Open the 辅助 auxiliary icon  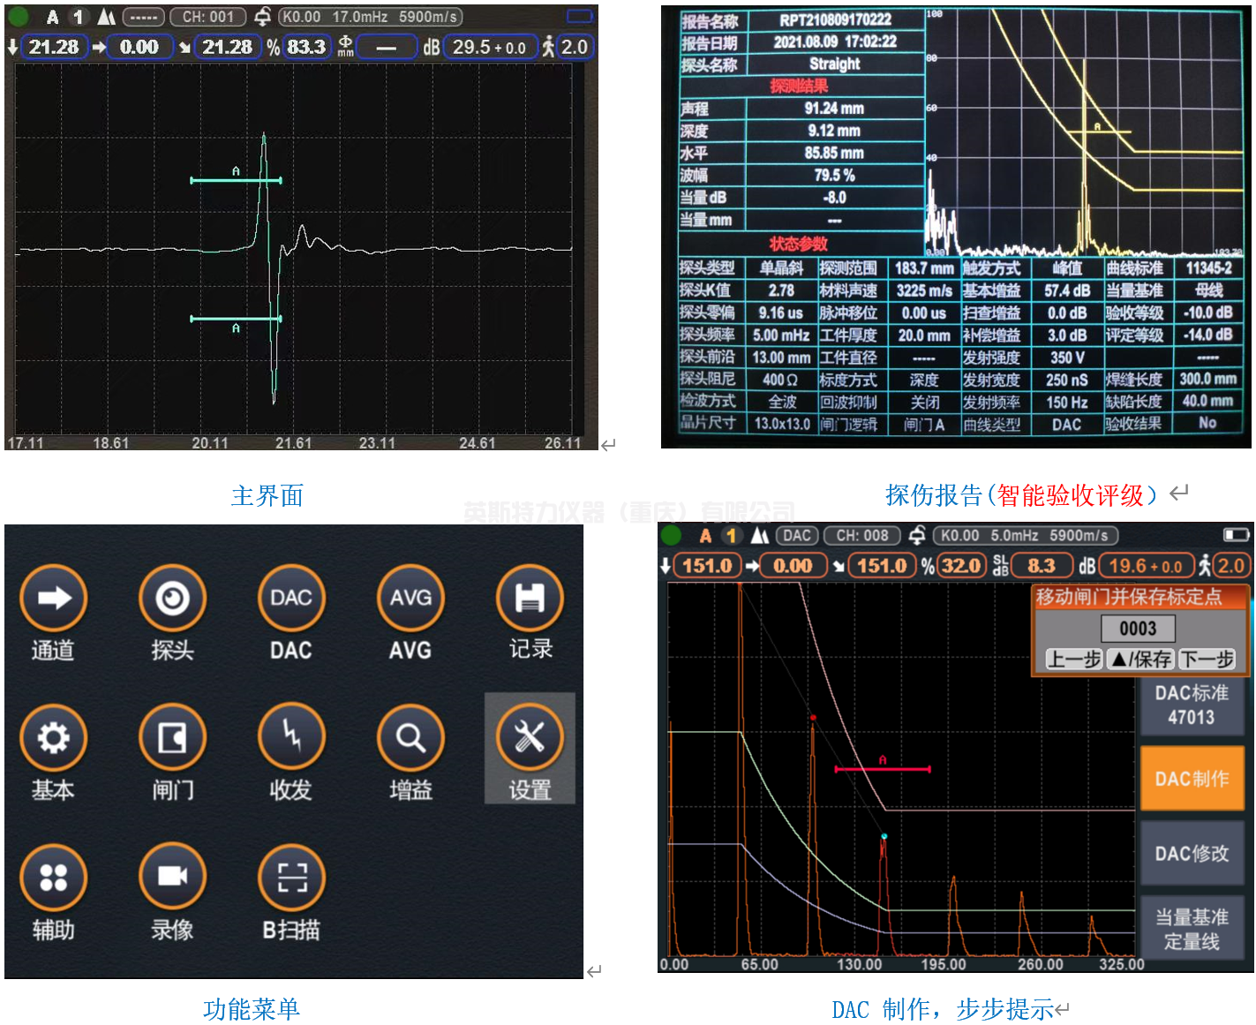click(x=53, y=878)
